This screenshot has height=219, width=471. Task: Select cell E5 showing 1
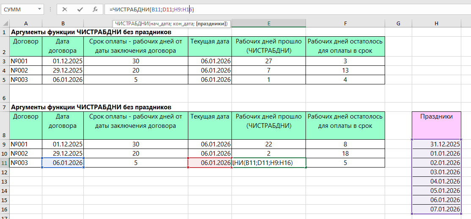point(269,80)
